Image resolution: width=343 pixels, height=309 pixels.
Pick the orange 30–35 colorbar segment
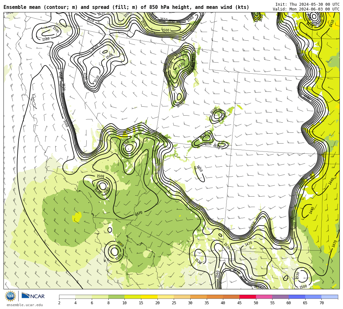(198, 297)
